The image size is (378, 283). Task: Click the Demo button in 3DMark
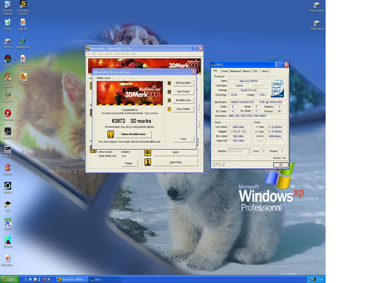click(x=176, y=152)
